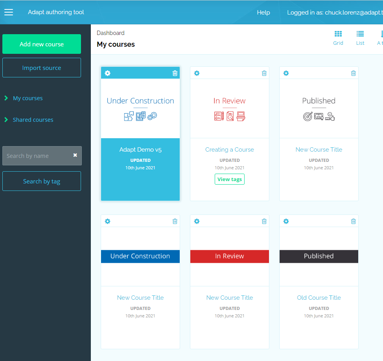The width and height of the screenshot is (383, 361).
Task: Open the hamburger navigation menu
Action: click(9, 12)
